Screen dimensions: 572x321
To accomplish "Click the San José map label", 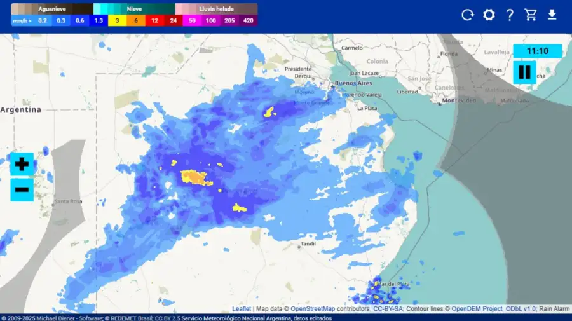I will point(419,79).
